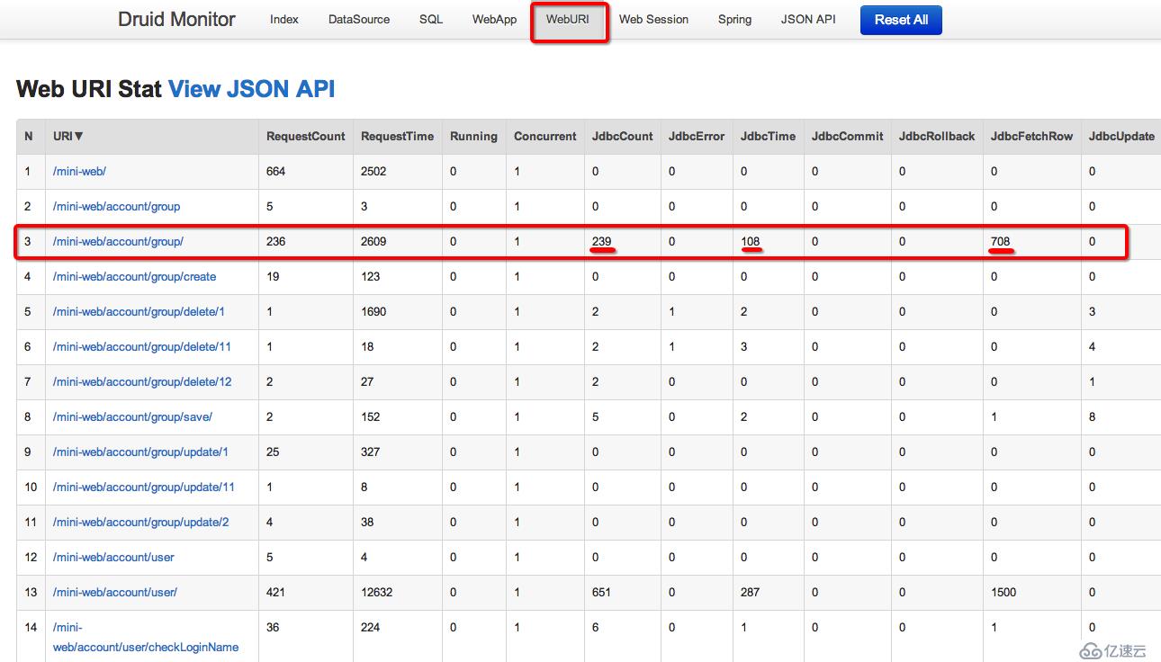Click JdbcCount value 239
The width and height of the screenshot is (1161, 662).
pos(601,241)
